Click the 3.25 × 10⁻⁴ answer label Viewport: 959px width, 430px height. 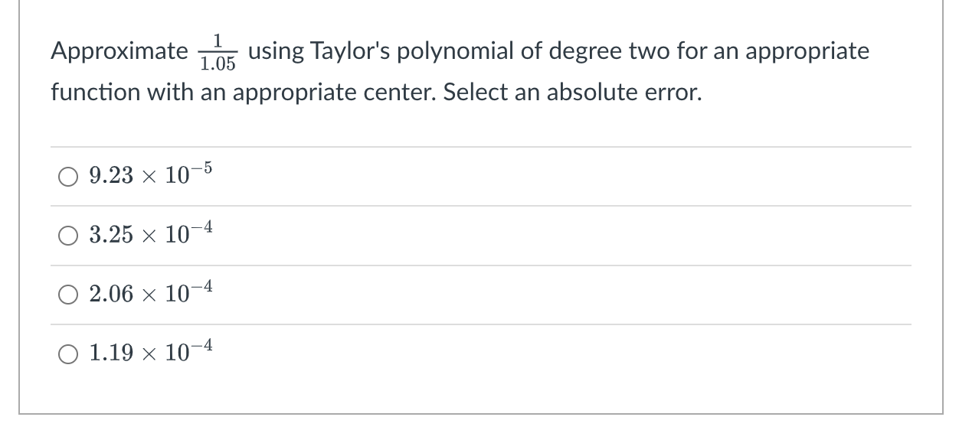[x=150, y=234]
